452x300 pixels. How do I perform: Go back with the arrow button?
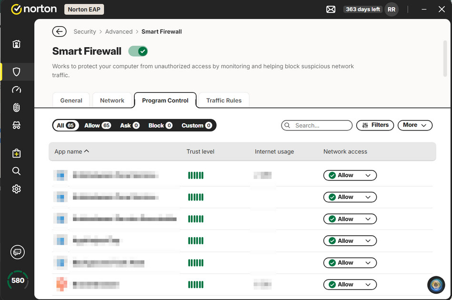[x=60, y=31]
